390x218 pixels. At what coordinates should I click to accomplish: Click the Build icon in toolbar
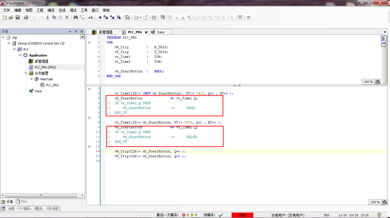154,17
